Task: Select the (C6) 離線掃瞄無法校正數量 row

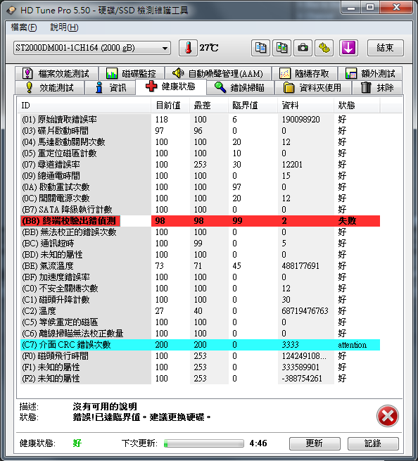Action: click(x=200, y=334)
